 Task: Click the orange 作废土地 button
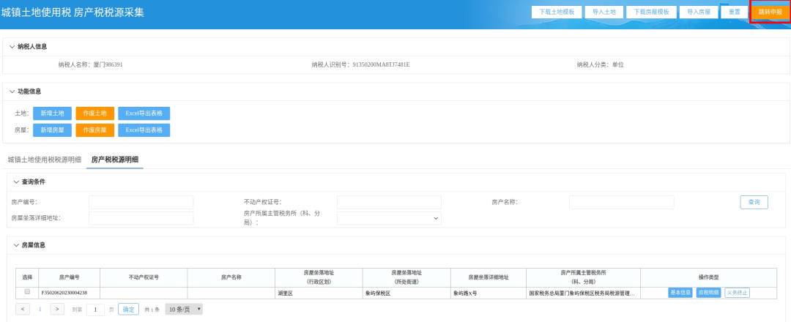coord(94,113)
